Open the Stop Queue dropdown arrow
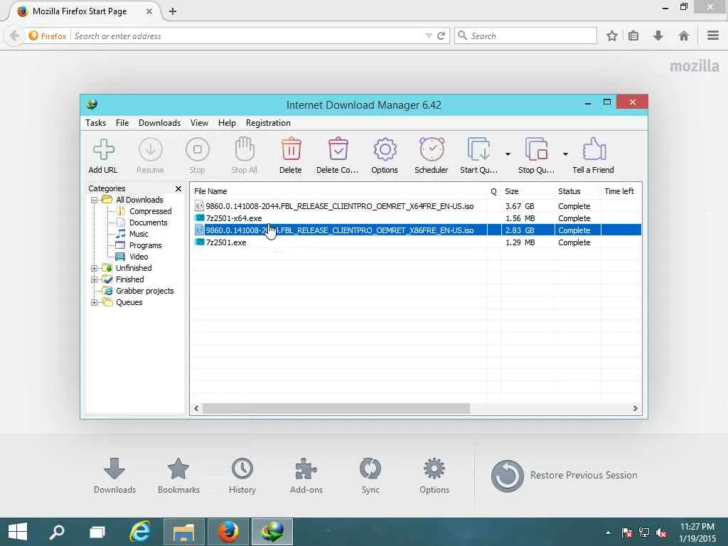Screen dimensions: 728x546 tap(565, 154)
